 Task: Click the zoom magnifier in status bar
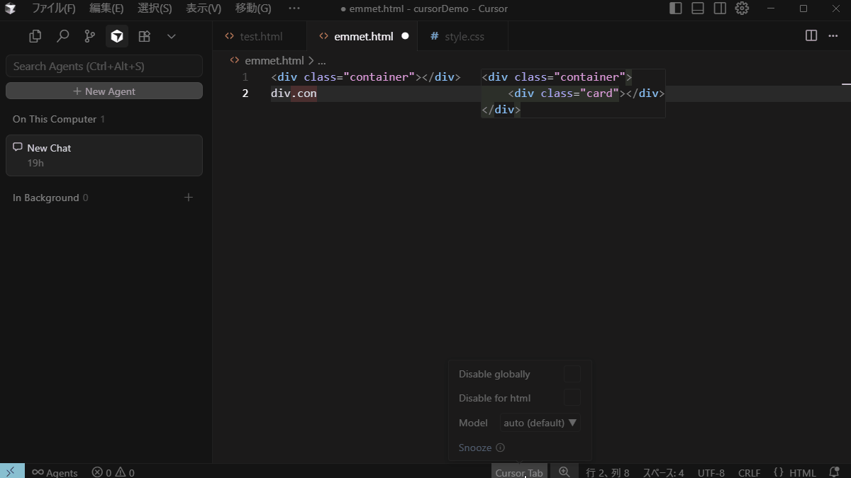pos(564,472)
